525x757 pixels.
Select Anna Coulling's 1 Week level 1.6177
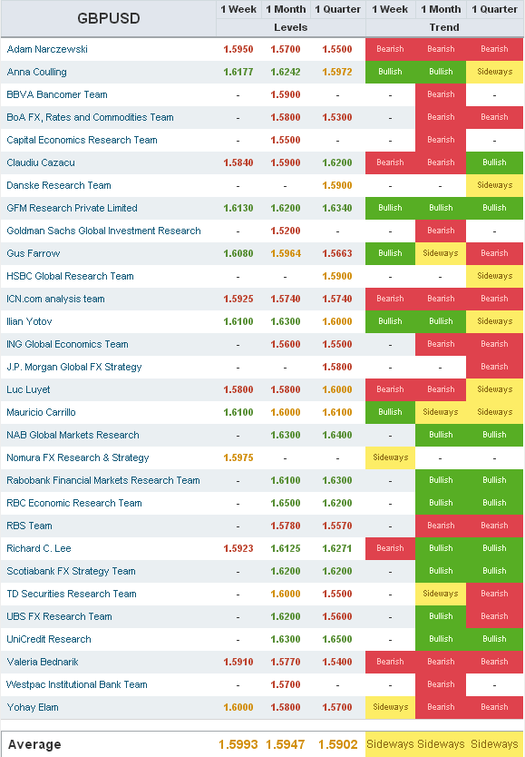(238, 72)
